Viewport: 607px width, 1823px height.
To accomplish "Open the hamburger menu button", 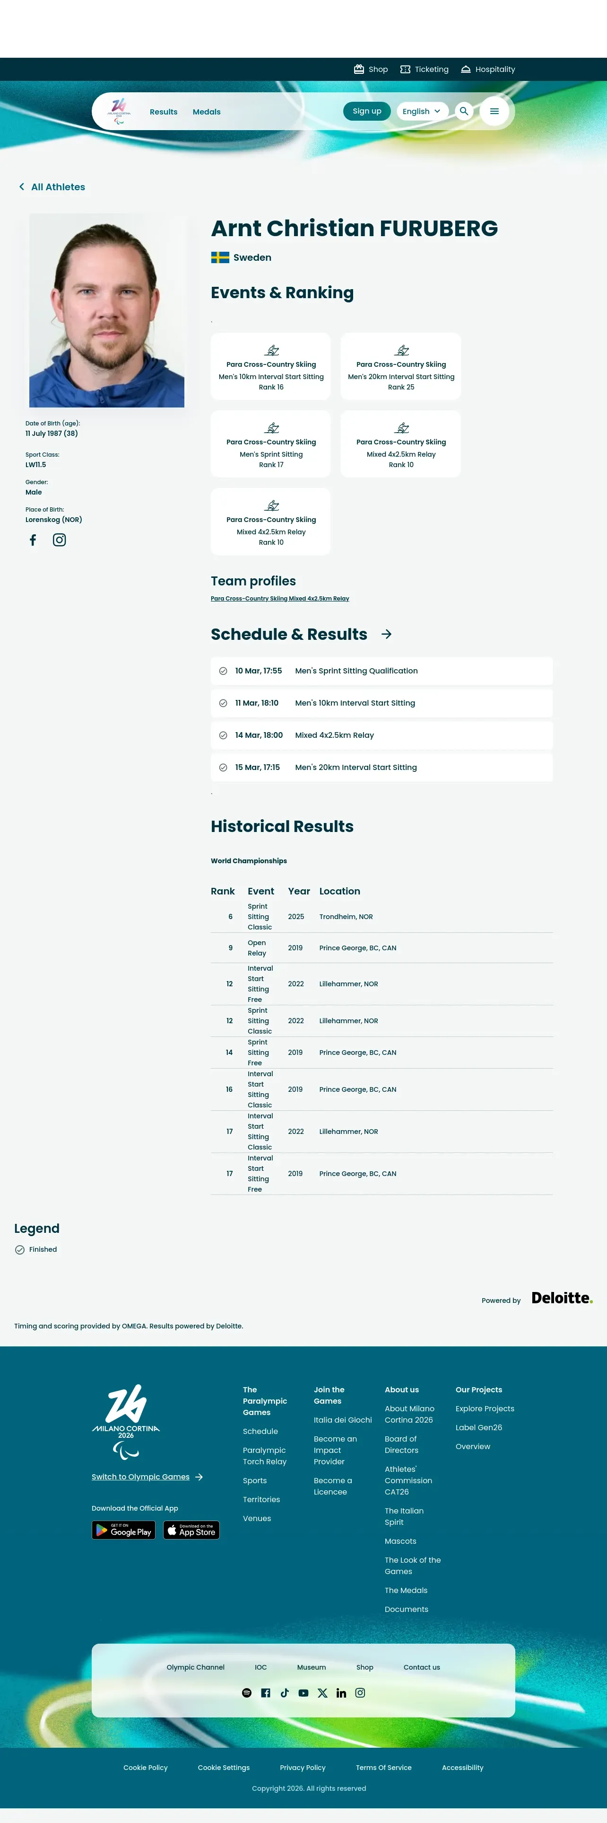I will [494, 111].
